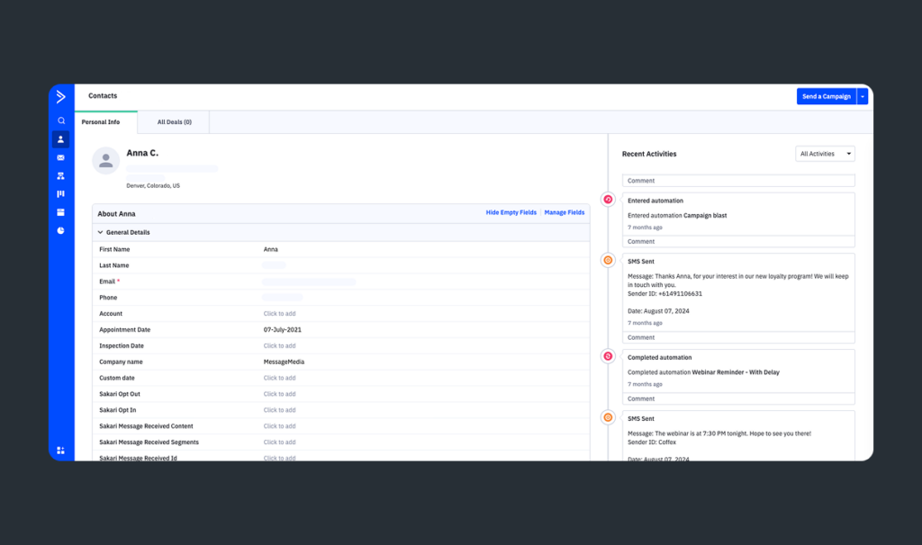Open the Site/Forms icon in sidebar
922x545 pixels.
point(60,212)
